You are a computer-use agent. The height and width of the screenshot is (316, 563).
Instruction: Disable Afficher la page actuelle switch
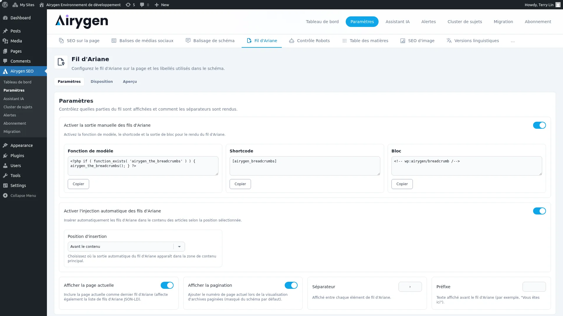pos(167,285)
